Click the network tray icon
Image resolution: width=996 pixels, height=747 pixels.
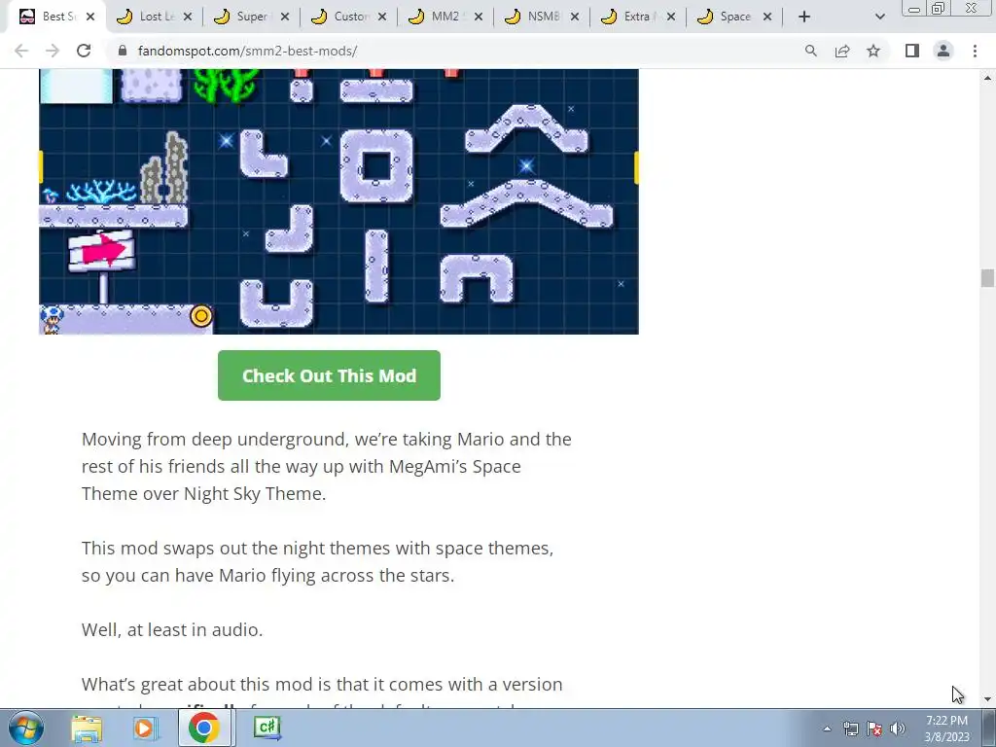[x=851, y=729]
